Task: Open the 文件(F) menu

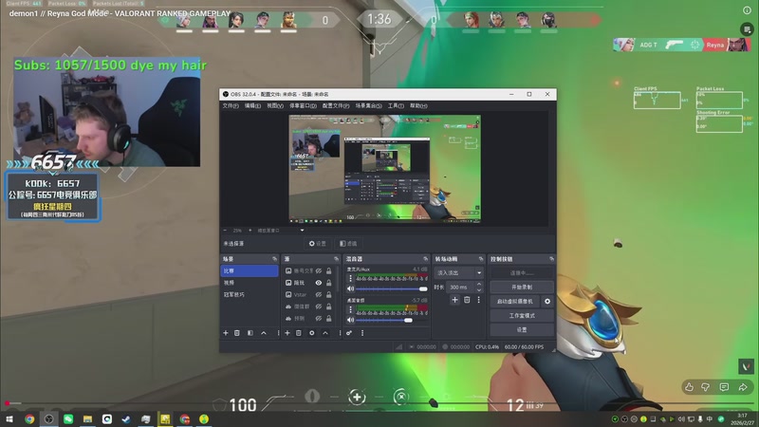Action: [231, 105]
